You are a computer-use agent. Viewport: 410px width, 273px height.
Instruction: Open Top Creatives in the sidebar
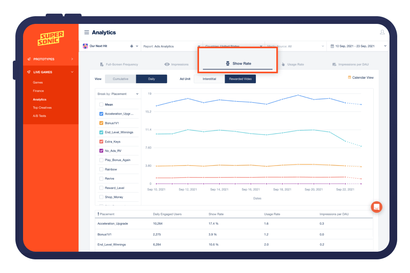[42, 107]
